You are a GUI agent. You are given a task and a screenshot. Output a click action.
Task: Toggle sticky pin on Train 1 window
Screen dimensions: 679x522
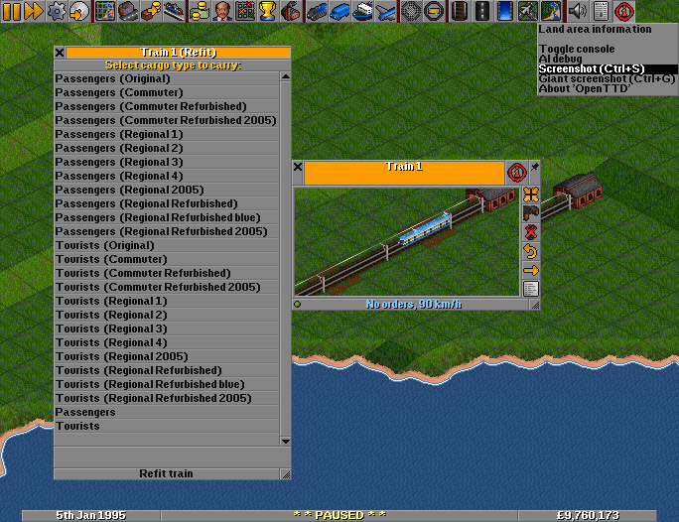point(535,167)
